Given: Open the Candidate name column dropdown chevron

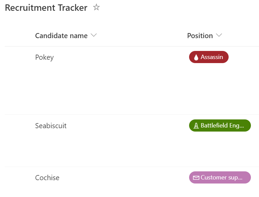Looking at the screenshot, I should point(94,35).
